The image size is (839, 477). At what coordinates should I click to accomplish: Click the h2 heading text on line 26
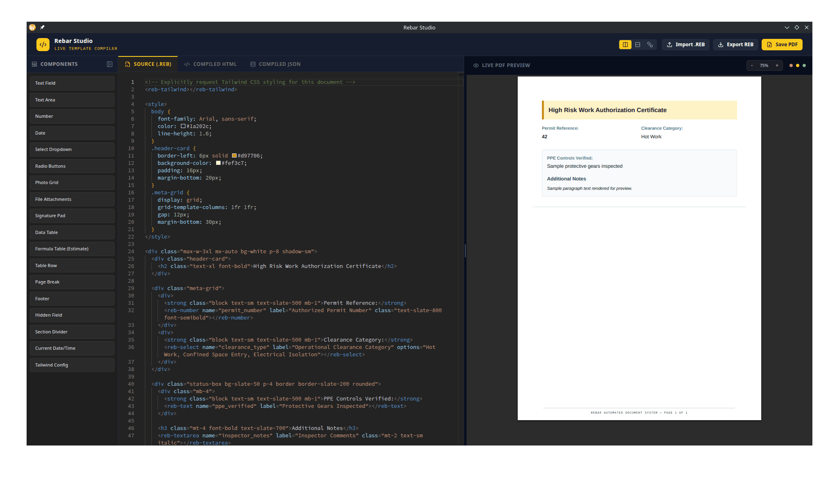tap(317, 266)
